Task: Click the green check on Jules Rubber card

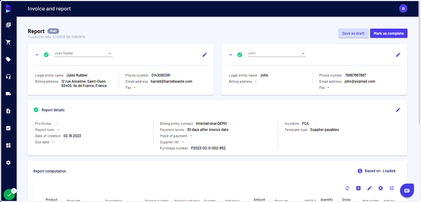Action: [x=46, y=55]
